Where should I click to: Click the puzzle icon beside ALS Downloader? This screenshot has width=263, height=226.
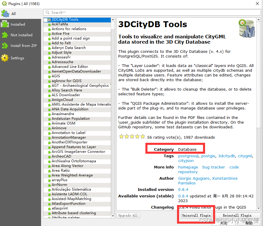click(x=49, y=96)
